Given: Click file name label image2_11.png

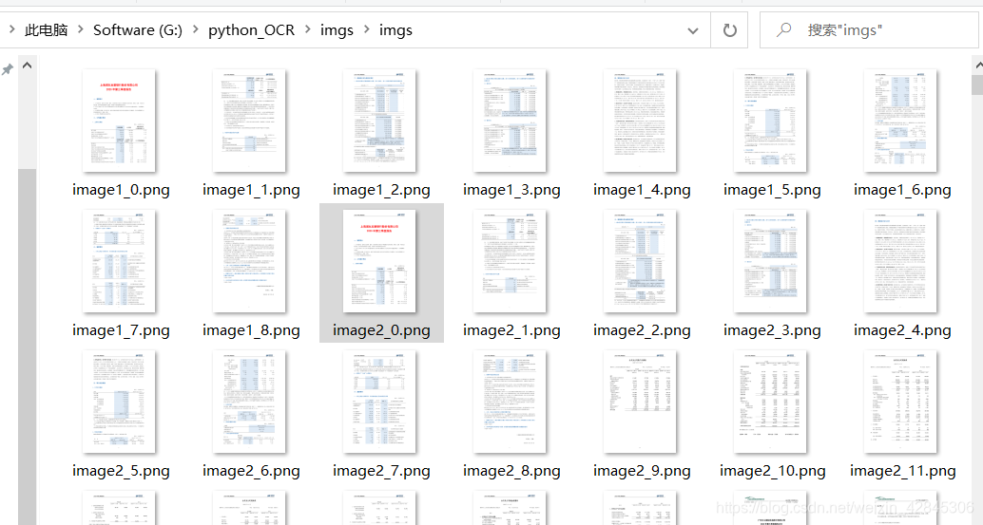Looking at the screenshot, I should pos(903,471).
